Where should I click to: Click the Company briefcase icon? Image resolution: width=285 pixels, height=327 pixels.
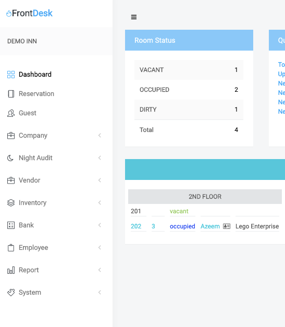[11, 136]
